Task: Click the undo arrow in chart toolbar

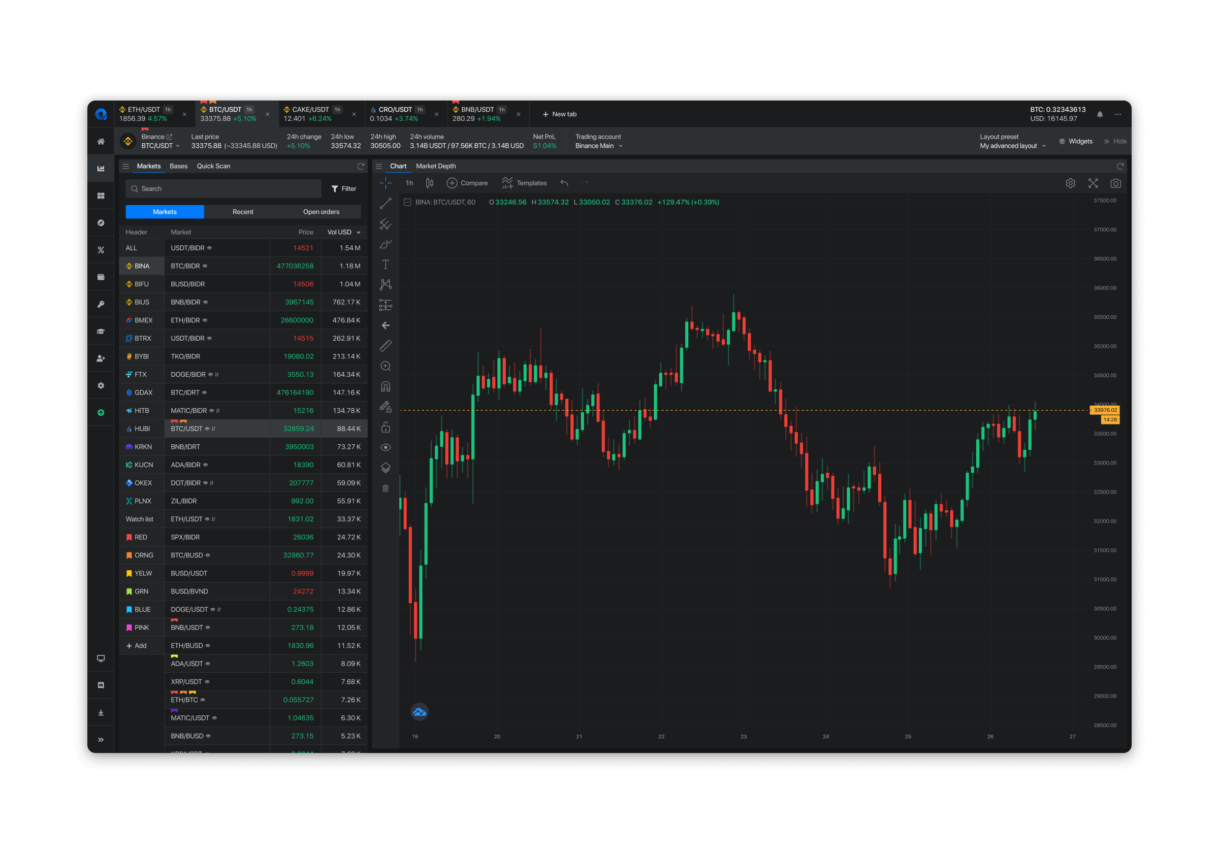Action: pos(564,183)
